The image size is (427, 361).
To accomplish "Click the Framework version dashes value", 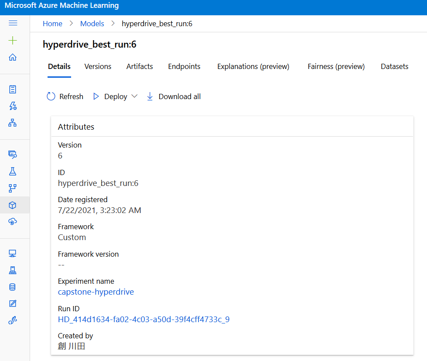I will pyautogui.click(x=61, y=265).
